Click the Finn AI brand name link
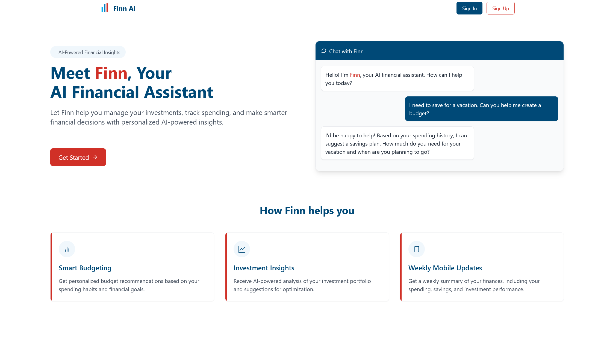The width and height of the screenshot is (592, 340). [124, 8]
